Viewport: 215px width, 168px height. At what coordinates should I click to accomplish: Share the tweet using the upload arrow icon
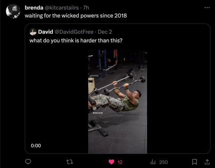[x=207, y=162]
